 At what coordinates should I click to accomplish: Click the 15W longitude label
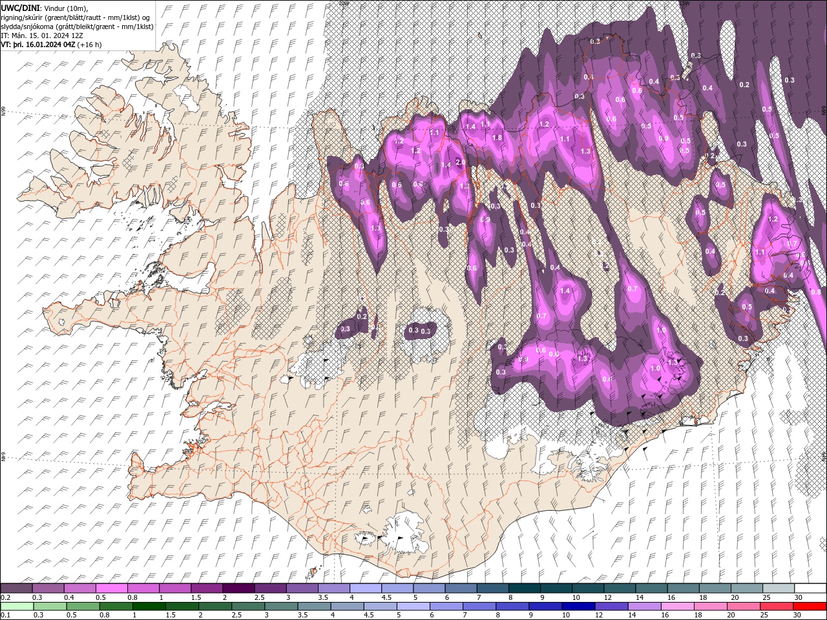(x=684, y=3)
